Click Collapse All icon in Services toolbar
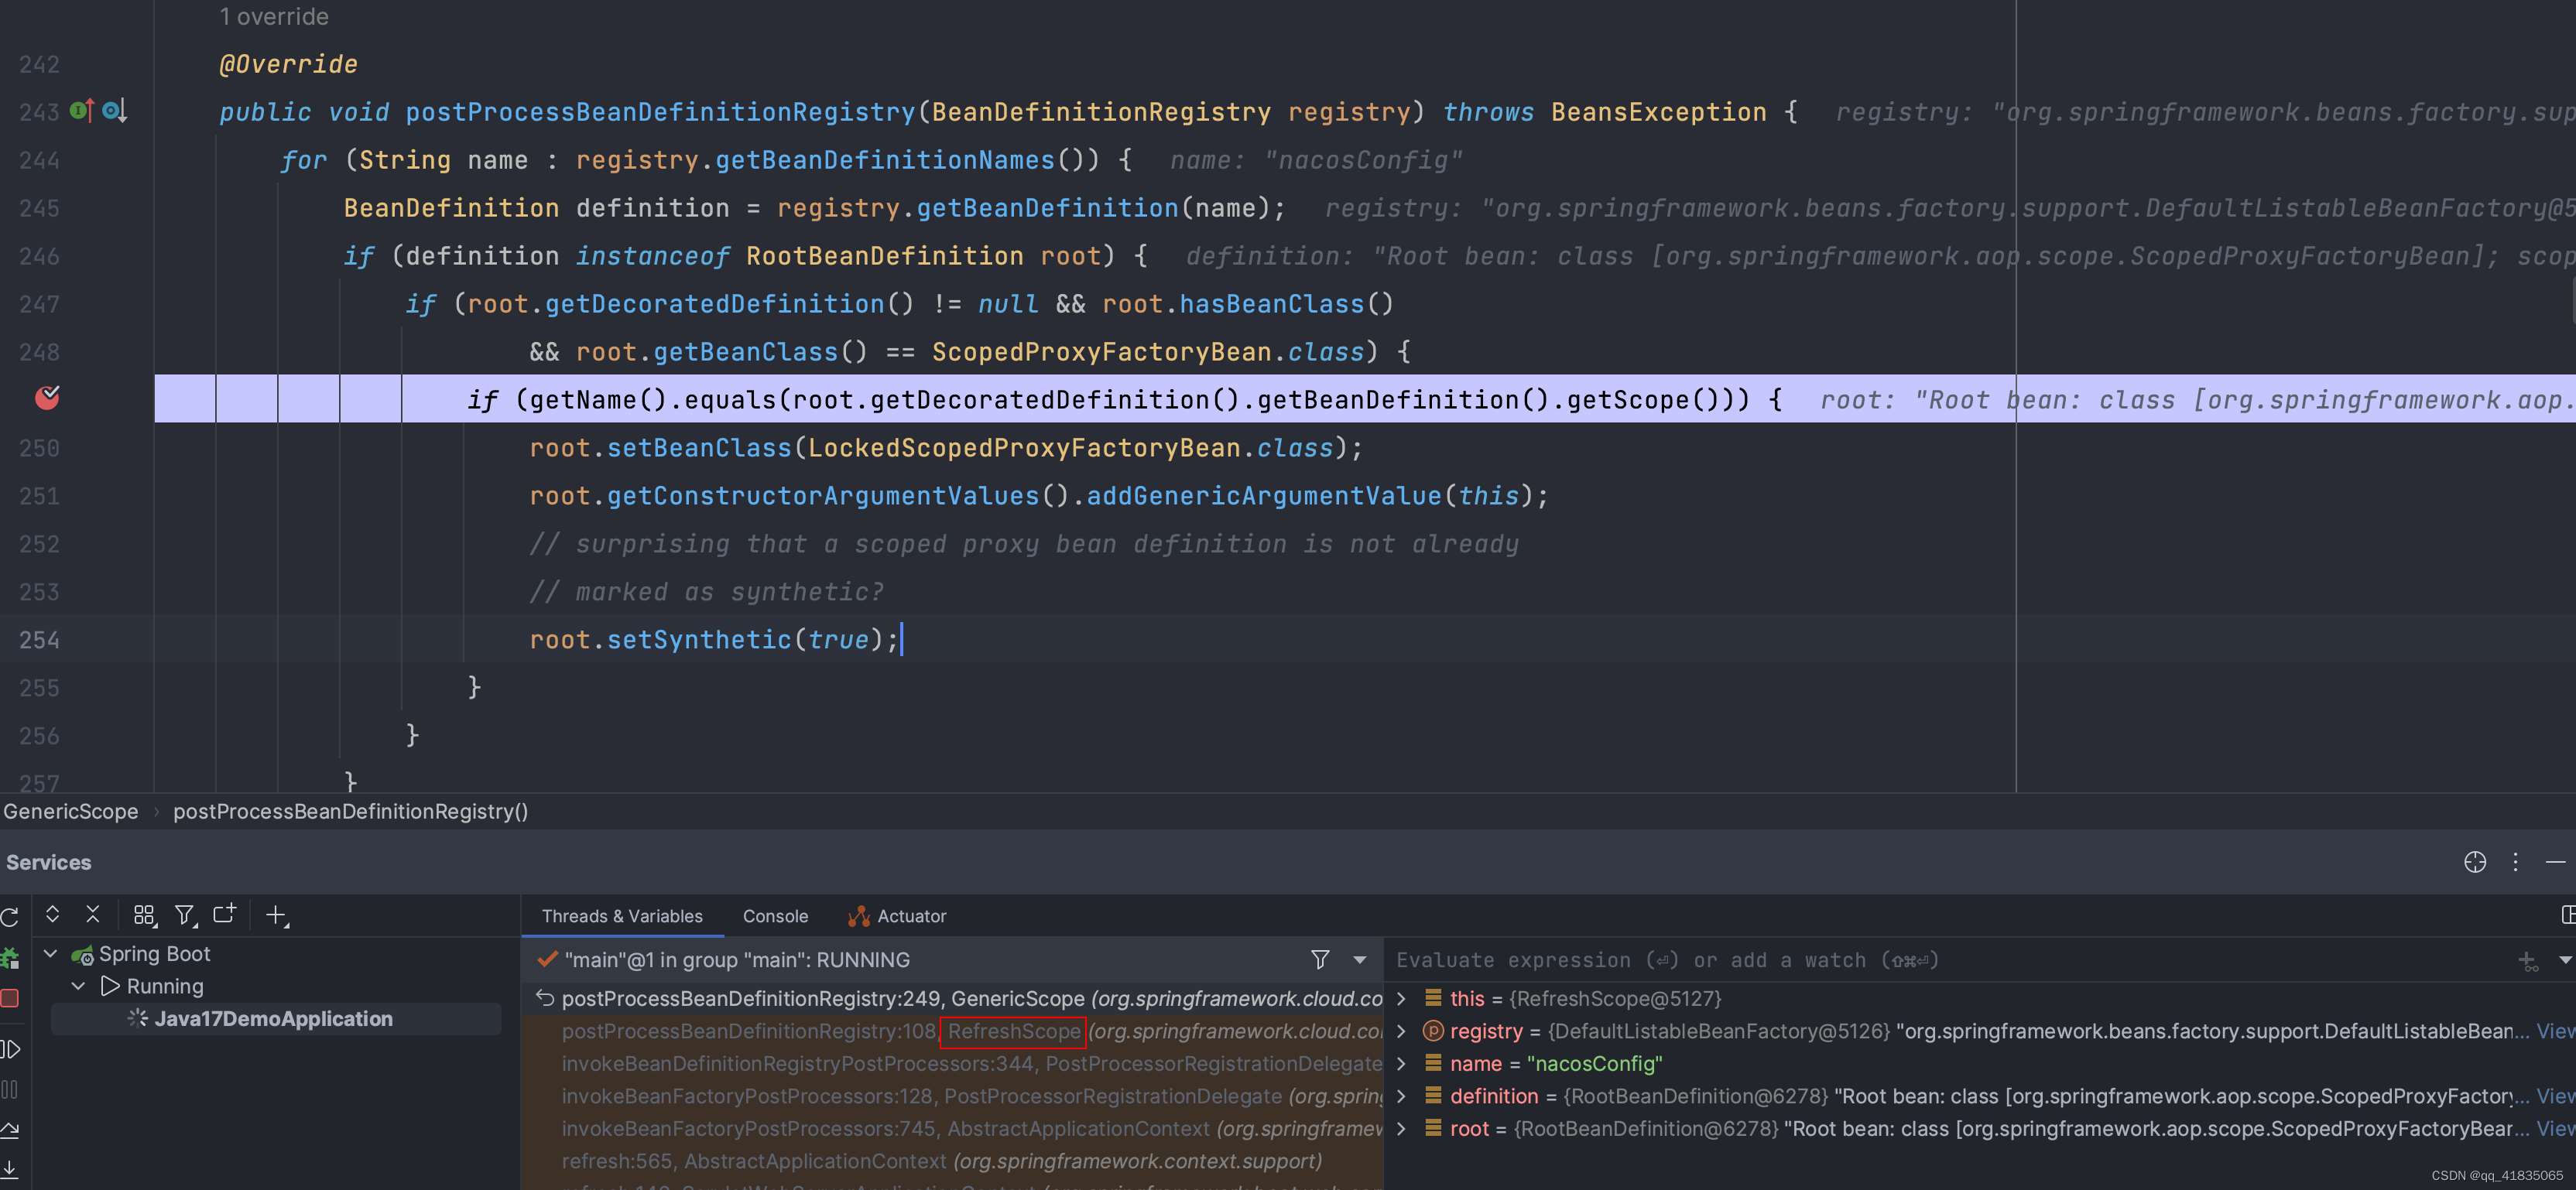Image resolution: width=2576 pixels, height=1190 pixels. click(93, 914)
